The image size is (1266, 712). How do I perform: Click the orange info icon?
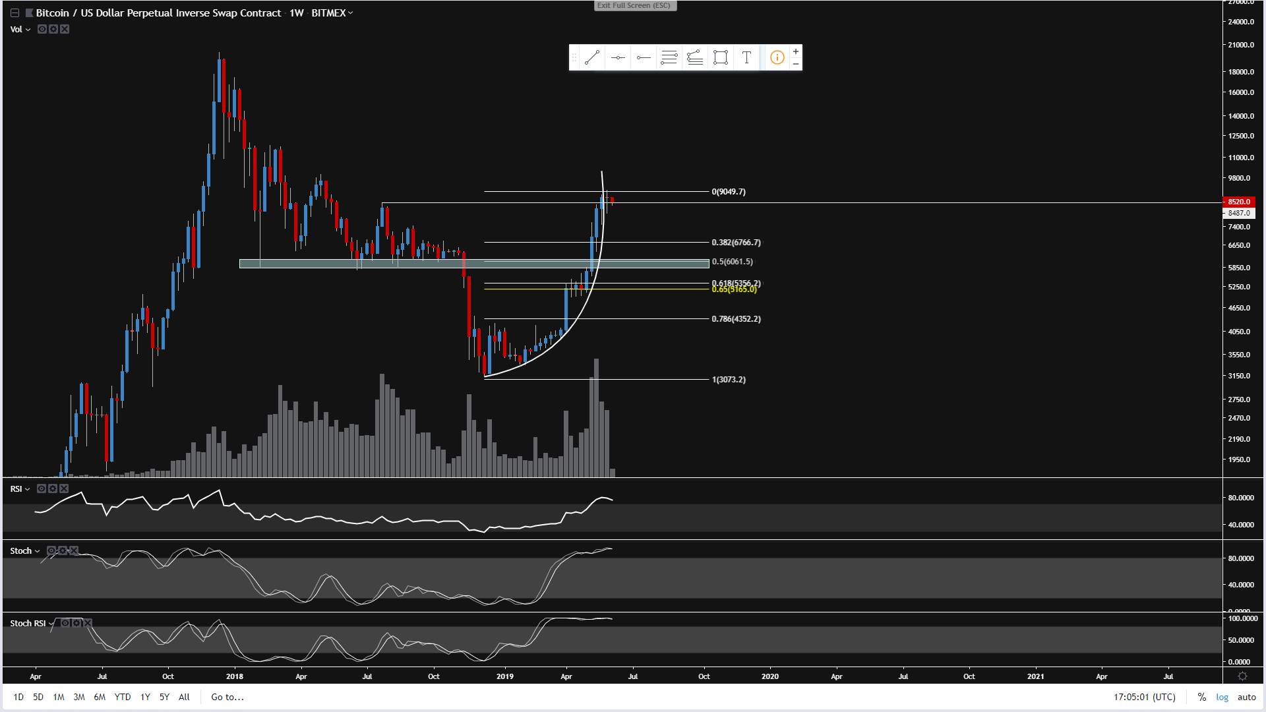click(777, 58)
